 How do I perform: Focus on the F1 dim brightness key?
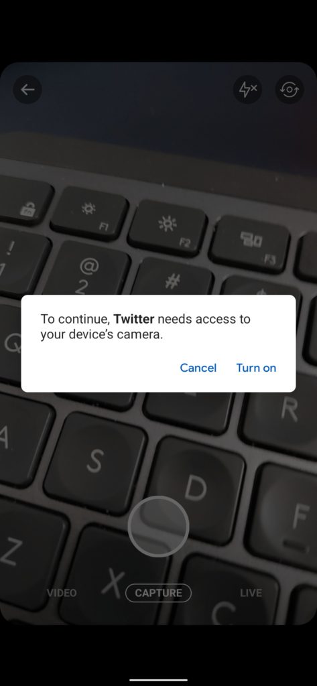pos(90,213)
